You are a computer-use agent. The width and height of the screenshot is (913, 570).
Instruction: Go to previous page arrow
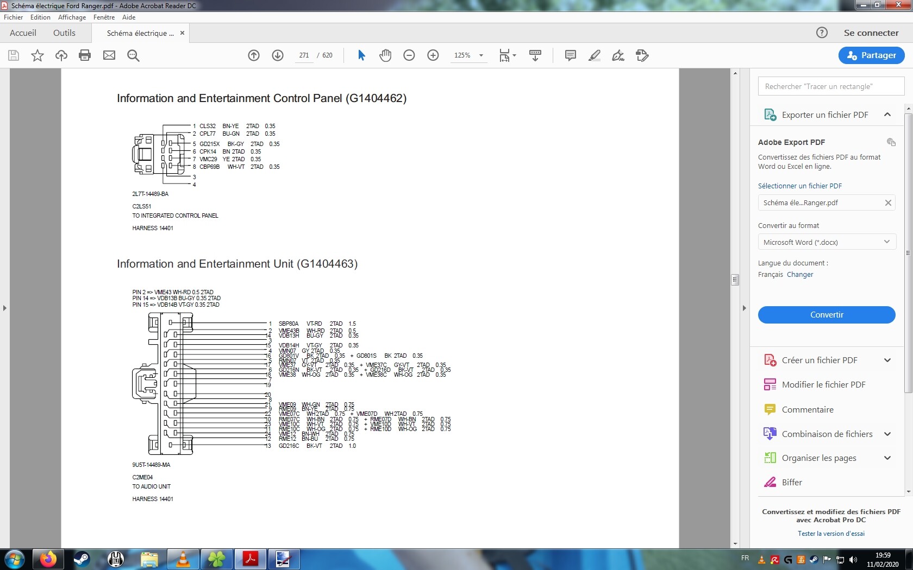coord(254,55)
